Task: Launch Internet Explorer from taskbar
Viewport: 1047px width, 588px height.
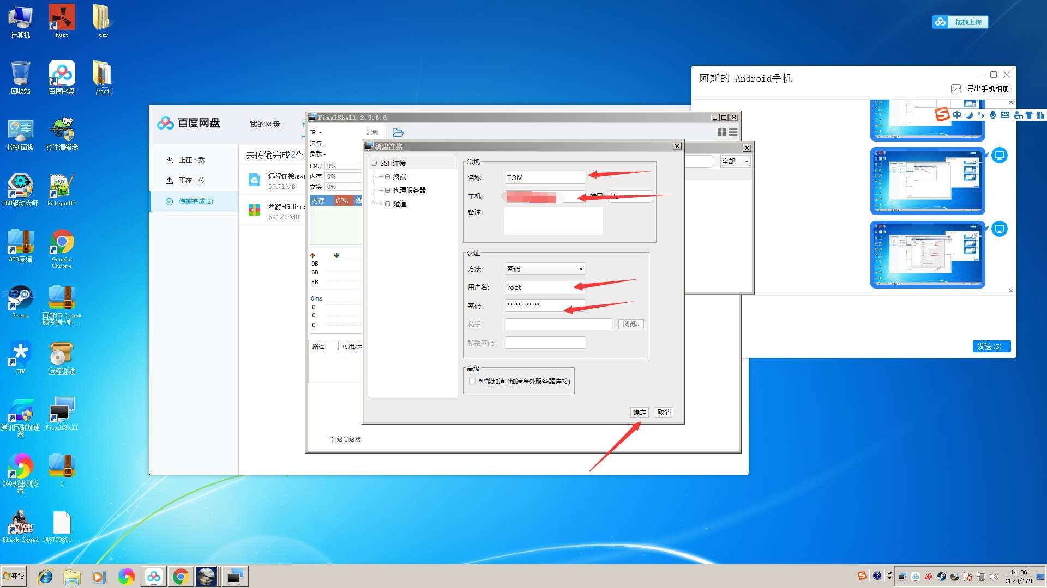Action: pos(45,577)
